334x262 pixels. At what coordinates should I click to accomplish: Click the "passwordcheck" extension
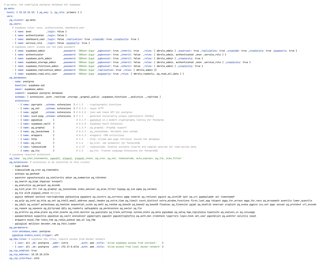(x=24, y=216)
